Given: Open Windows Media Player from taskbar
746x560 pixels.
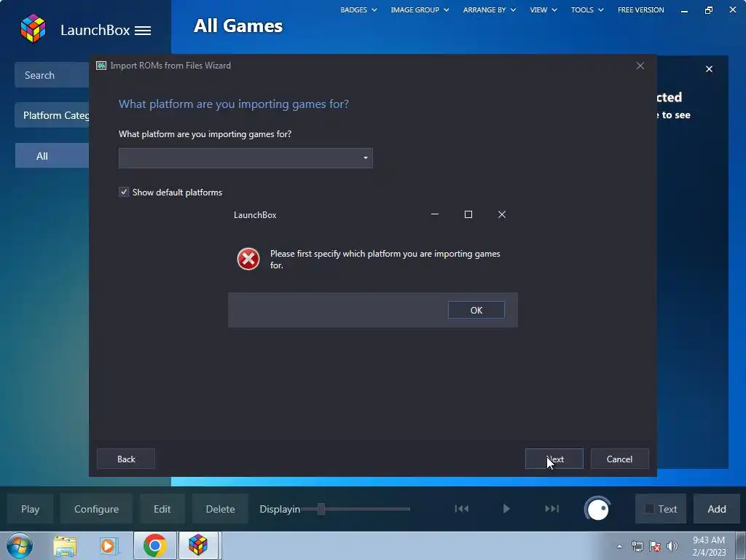Looking at the screenshot, I should click(109, 545).
